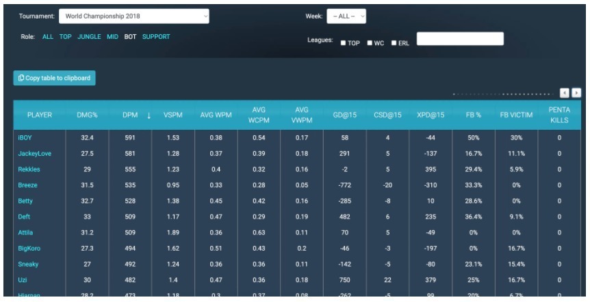590x302 pixels.
Task: Sort by PLAYER column header
Action: point(40,115)
